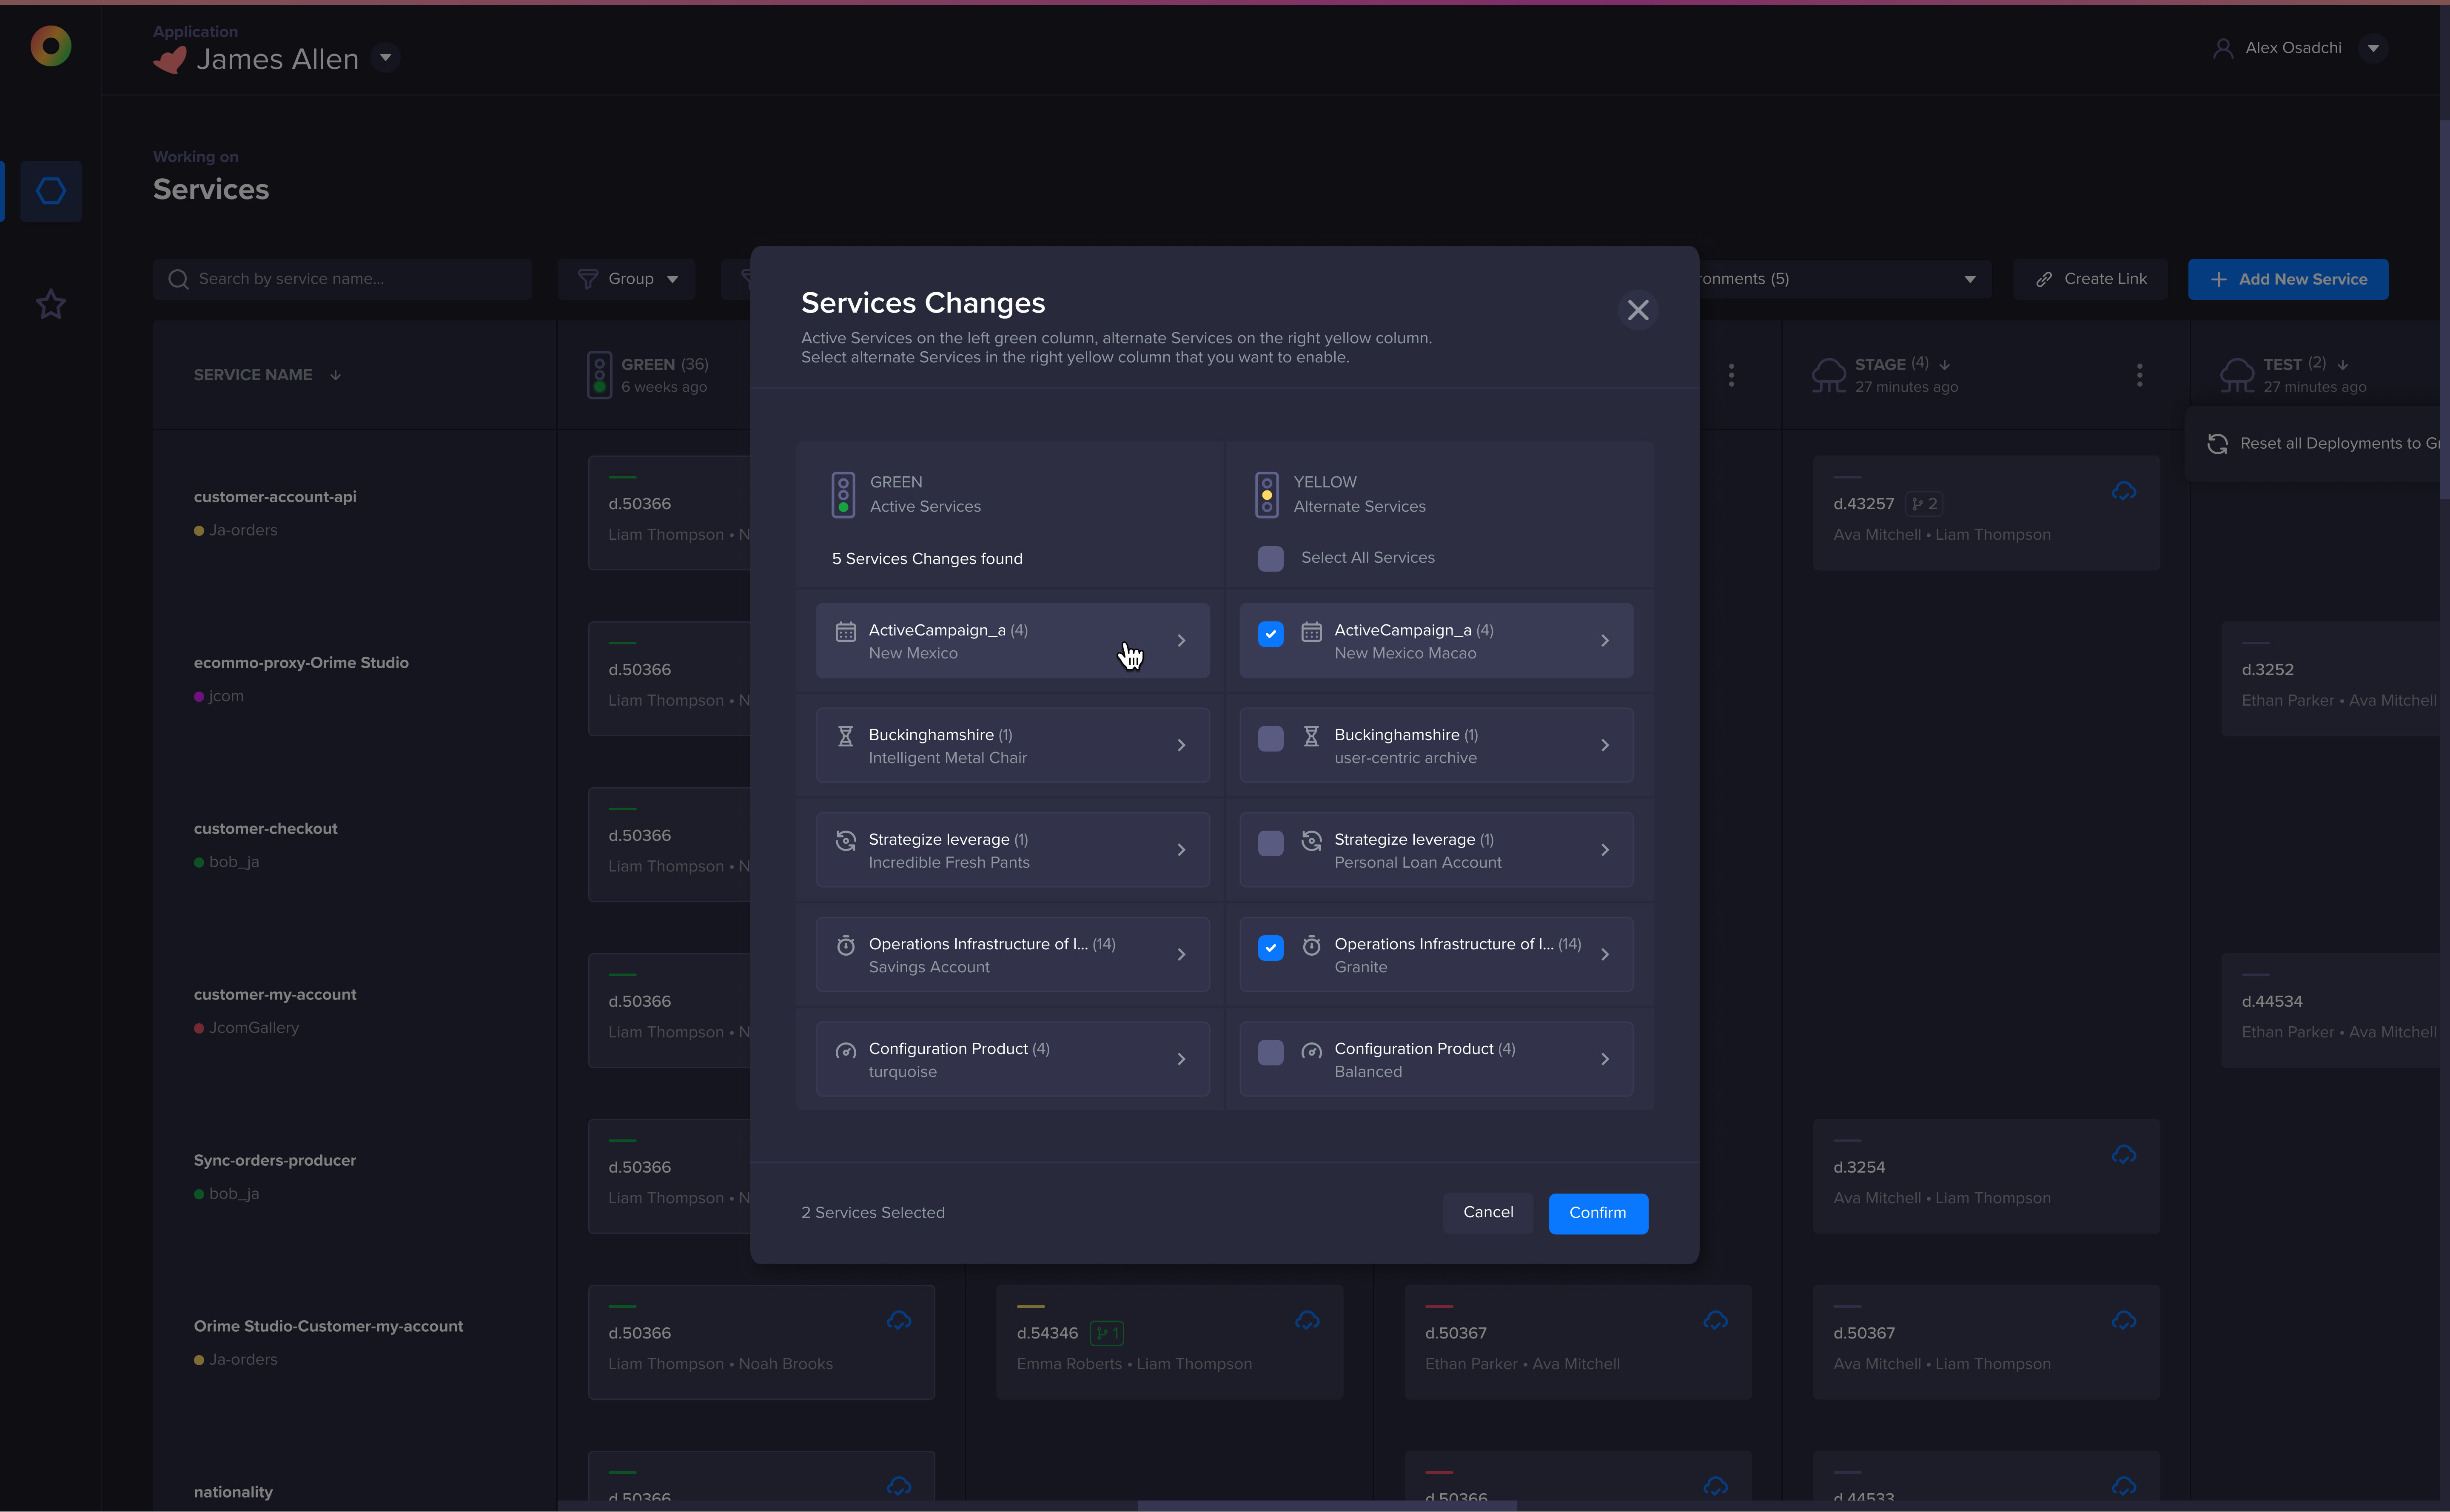Expand yellow ActiveCampaign_a New Mexico Macao chevron

1605,641
